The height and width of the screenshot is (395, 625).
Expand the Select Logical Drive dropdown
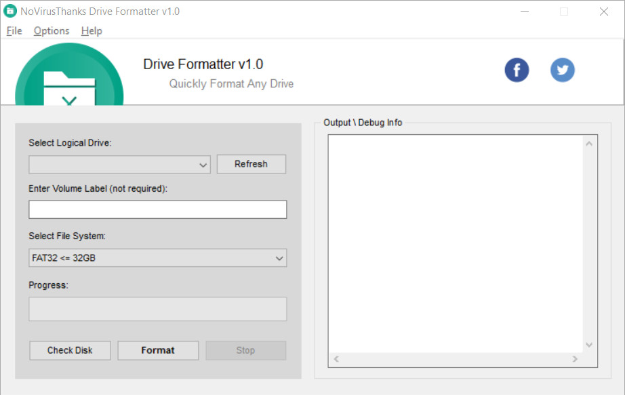(x=119, y=165)
